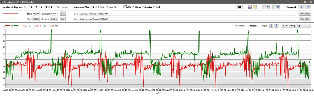Click the 3900x.CSV file path field
Viewport: 314px width, 96px height.
point(187,19)
